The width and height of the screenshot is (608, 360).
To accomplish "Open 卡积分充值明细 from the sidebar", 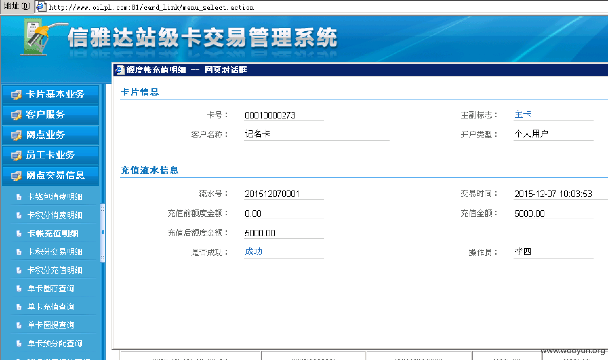I will (54, 270).
